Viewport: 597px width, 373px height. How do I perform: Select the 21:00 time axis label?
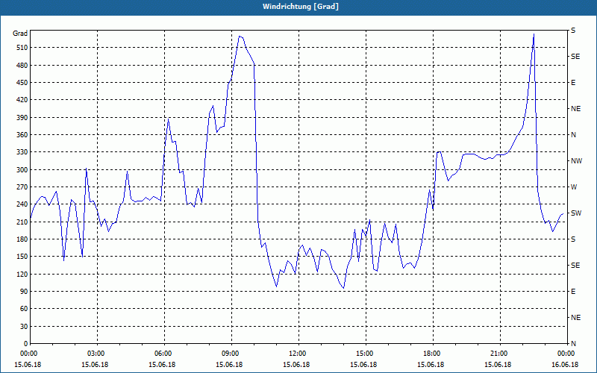[500, 353]
